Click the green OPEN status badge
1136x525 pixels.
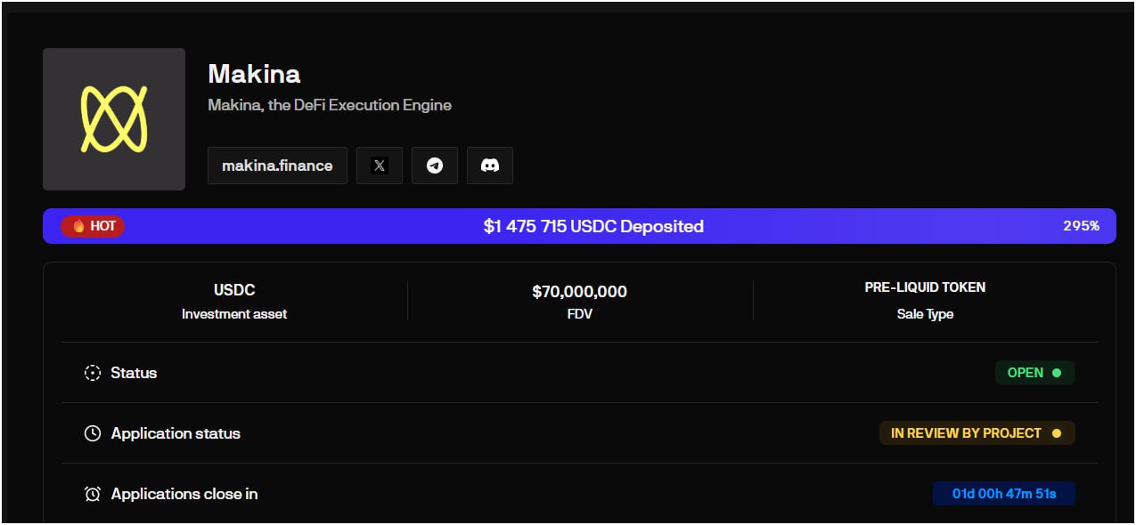tap(1034, 373)
